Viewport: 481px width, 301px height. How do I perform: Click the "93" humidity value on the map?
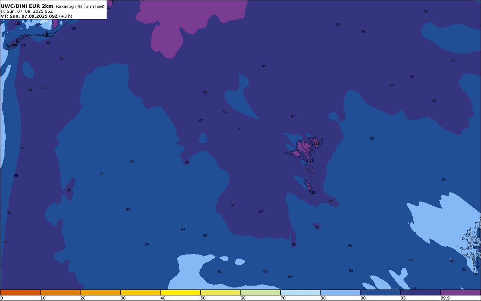click(x=351, y=271)
